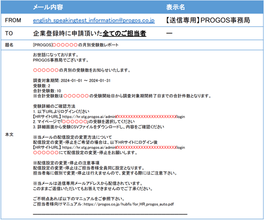This screenshot has width=266, height=220.
Task: Click the CSVファイルをダウンロード instruction line
Action: 99,127
